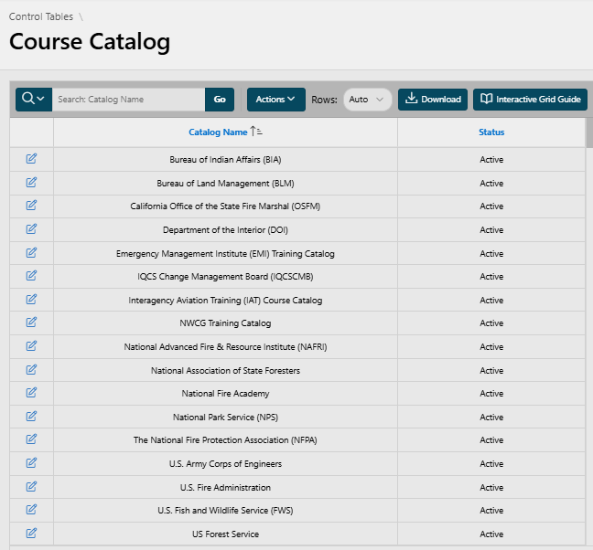Click Active status for Bureau of Indian Affairs

pyautogui.click(x=491, y=160)
